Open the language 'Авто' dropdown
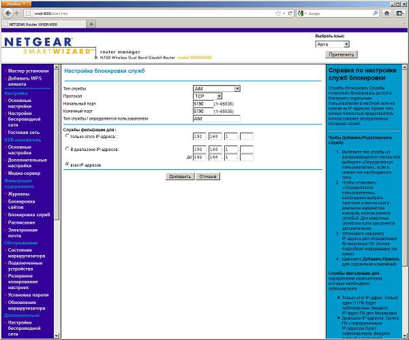 click(x=332, y=44)
